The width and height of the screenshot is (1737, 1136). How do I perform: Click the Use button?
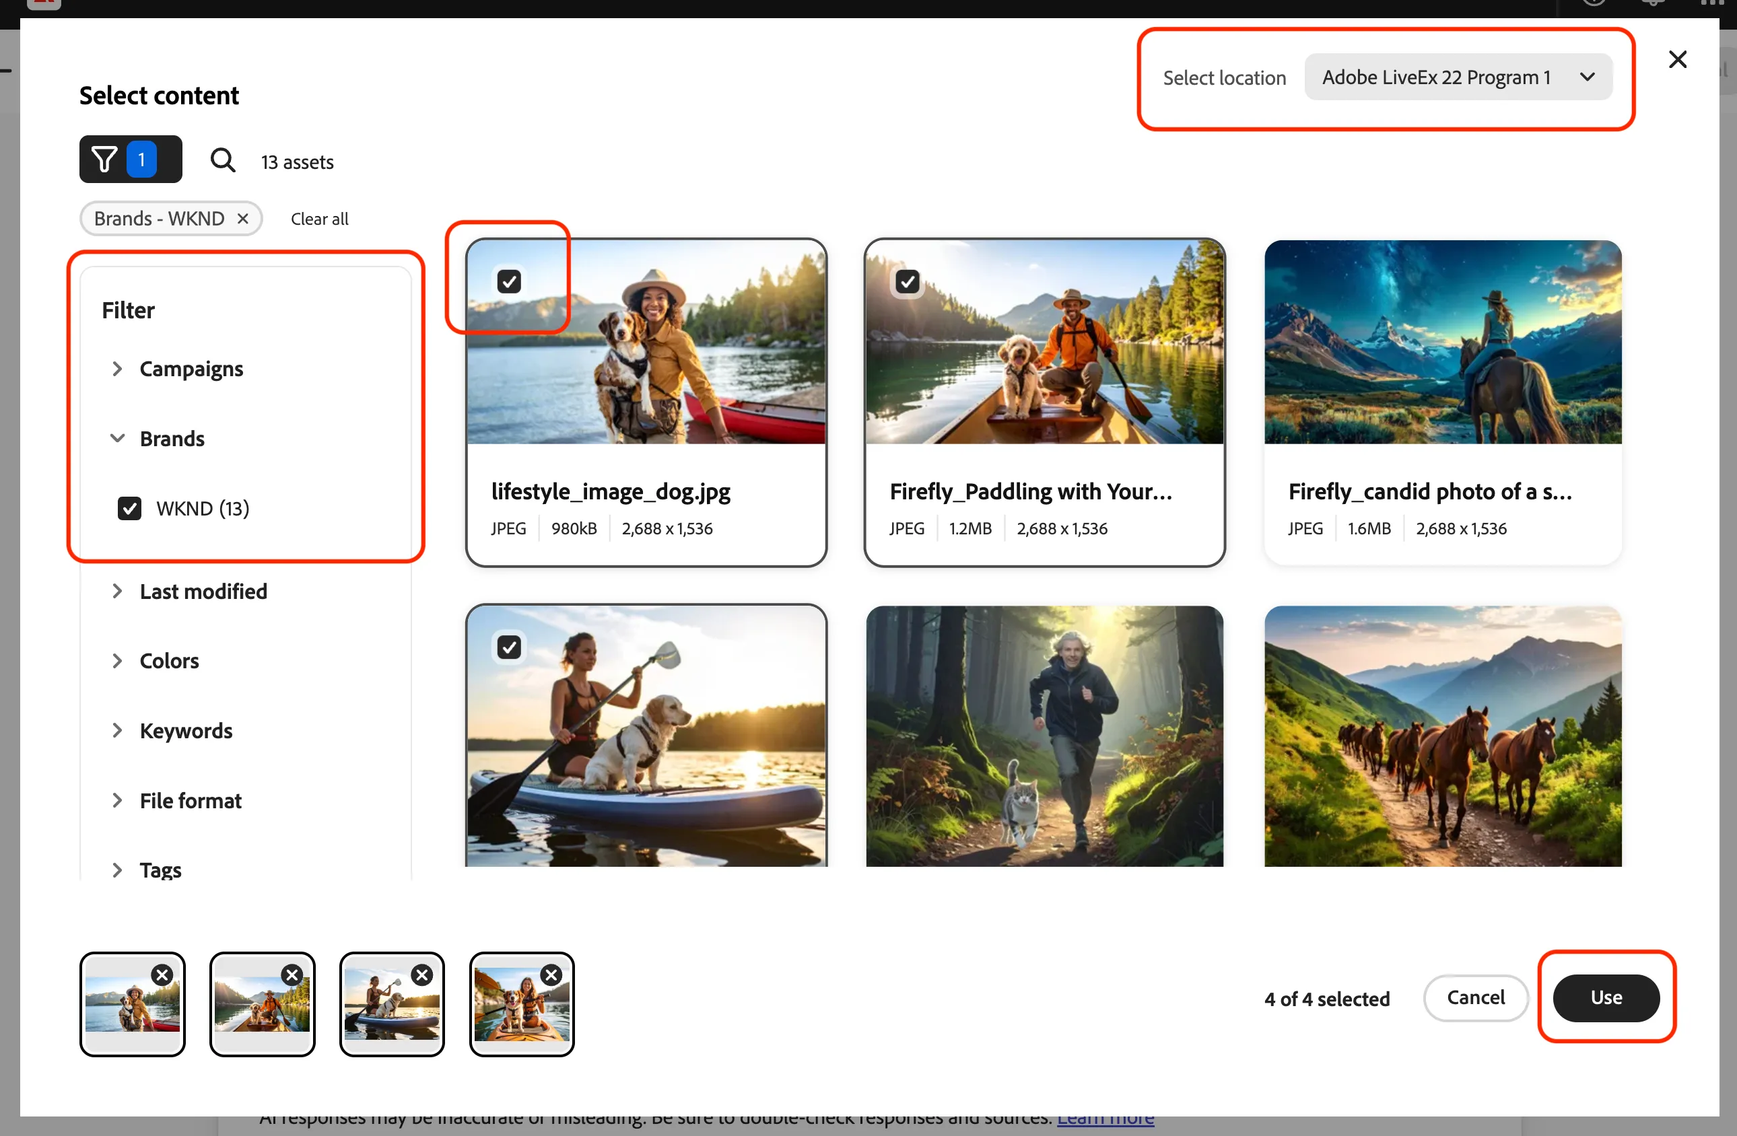pos(1606,997)
